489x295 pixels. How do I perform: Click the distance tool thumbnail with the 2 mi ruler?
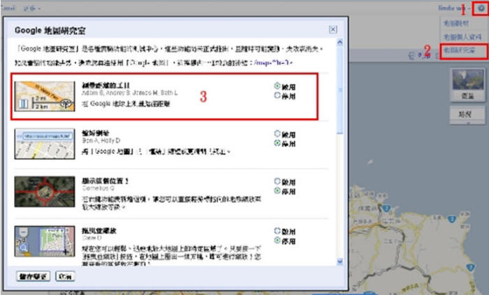click(45, 96)
